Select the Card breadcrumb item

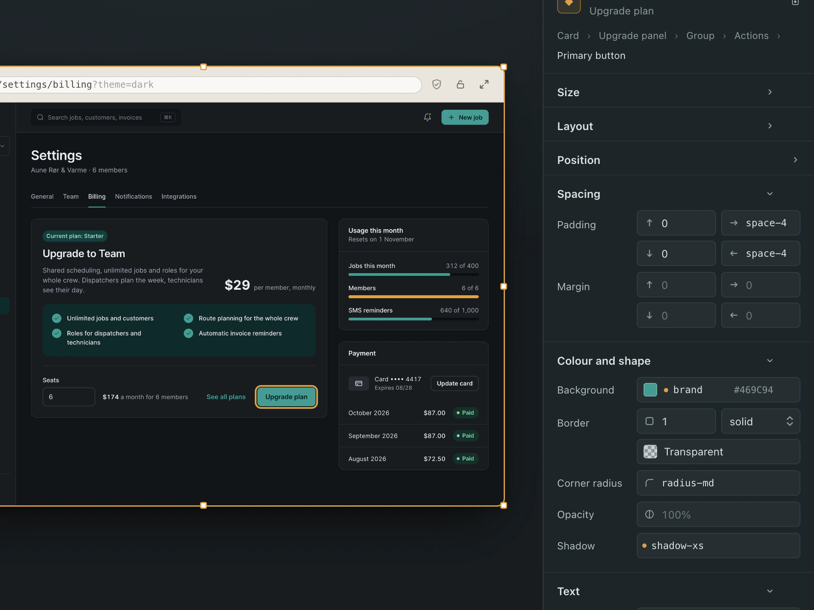click(568, 36)
